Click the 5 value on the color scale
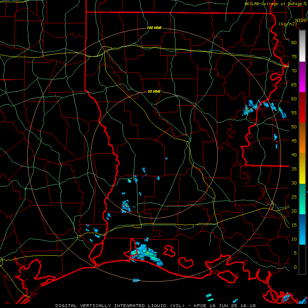308x308 pixels. click(295, 253)
